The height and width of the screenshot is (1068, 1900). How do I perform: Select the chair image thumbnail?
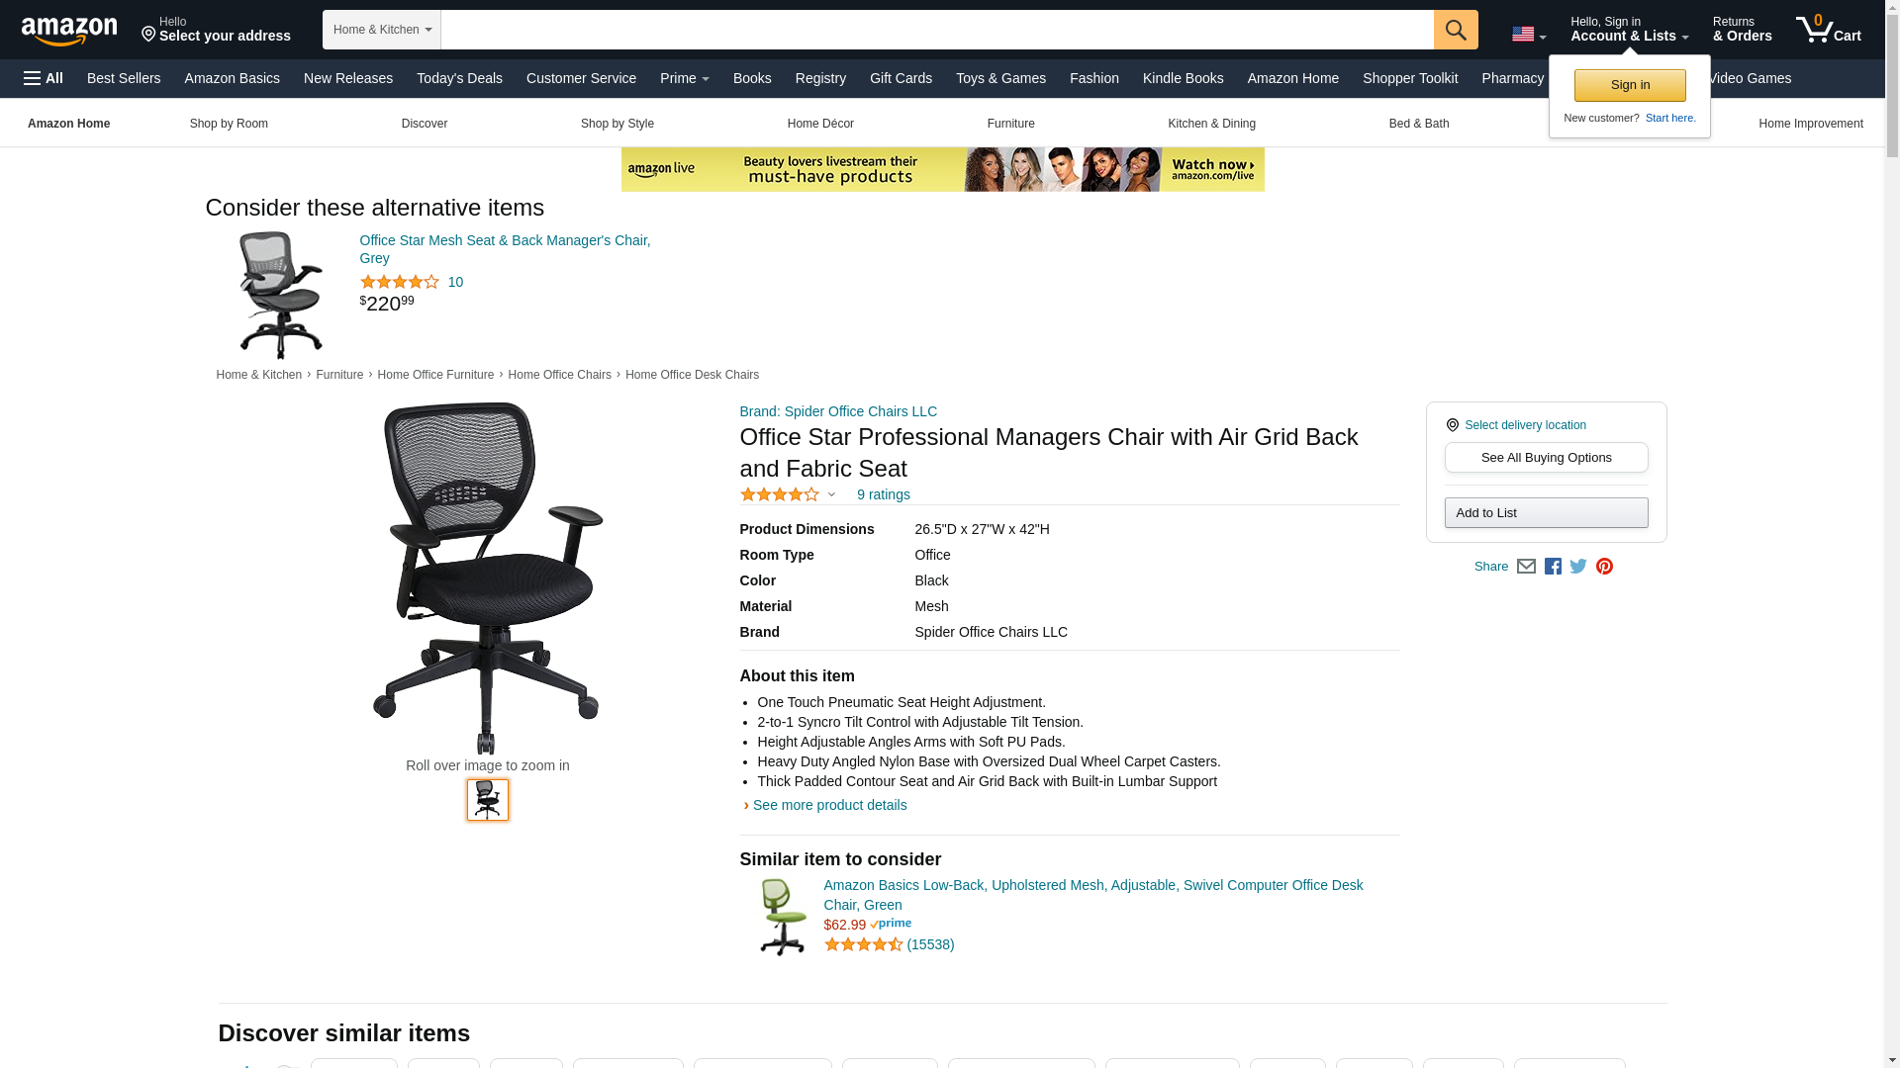coord(488,800)
